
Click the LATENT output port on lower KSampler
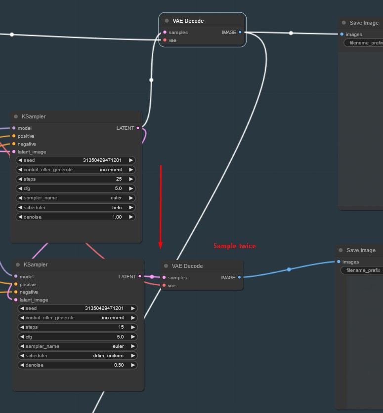click(140, 276)
